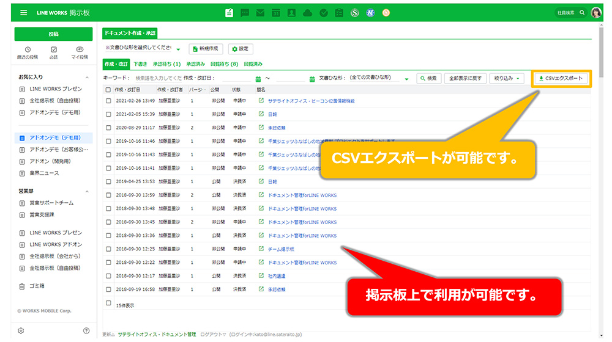Screen dimensions: 612x342
Task: Open the start date calendar picker
Action: tap(258, 79)
